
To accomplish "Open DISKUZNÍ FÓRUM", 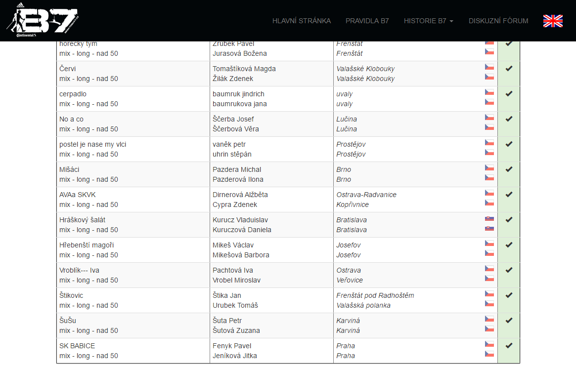I will coord(498,21).
